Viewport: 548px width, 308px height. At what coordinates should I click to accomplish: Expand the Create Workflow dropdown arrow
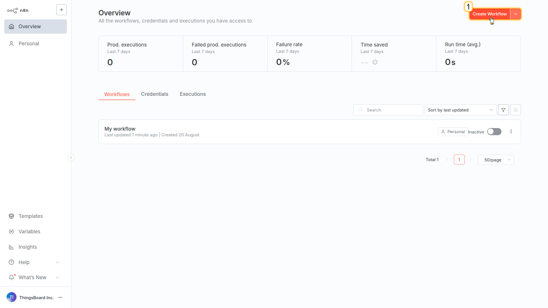pos(515,14)
